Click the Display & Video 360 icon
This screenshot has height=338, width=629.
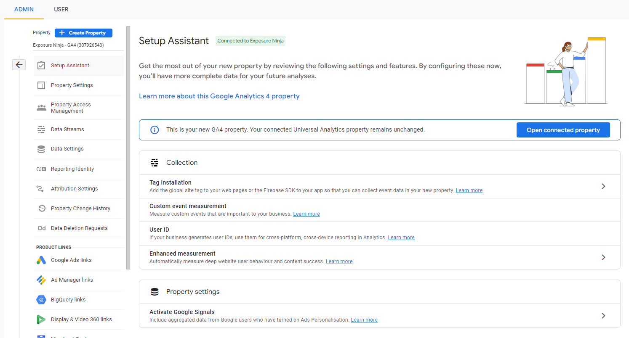[x=41, y=320]
